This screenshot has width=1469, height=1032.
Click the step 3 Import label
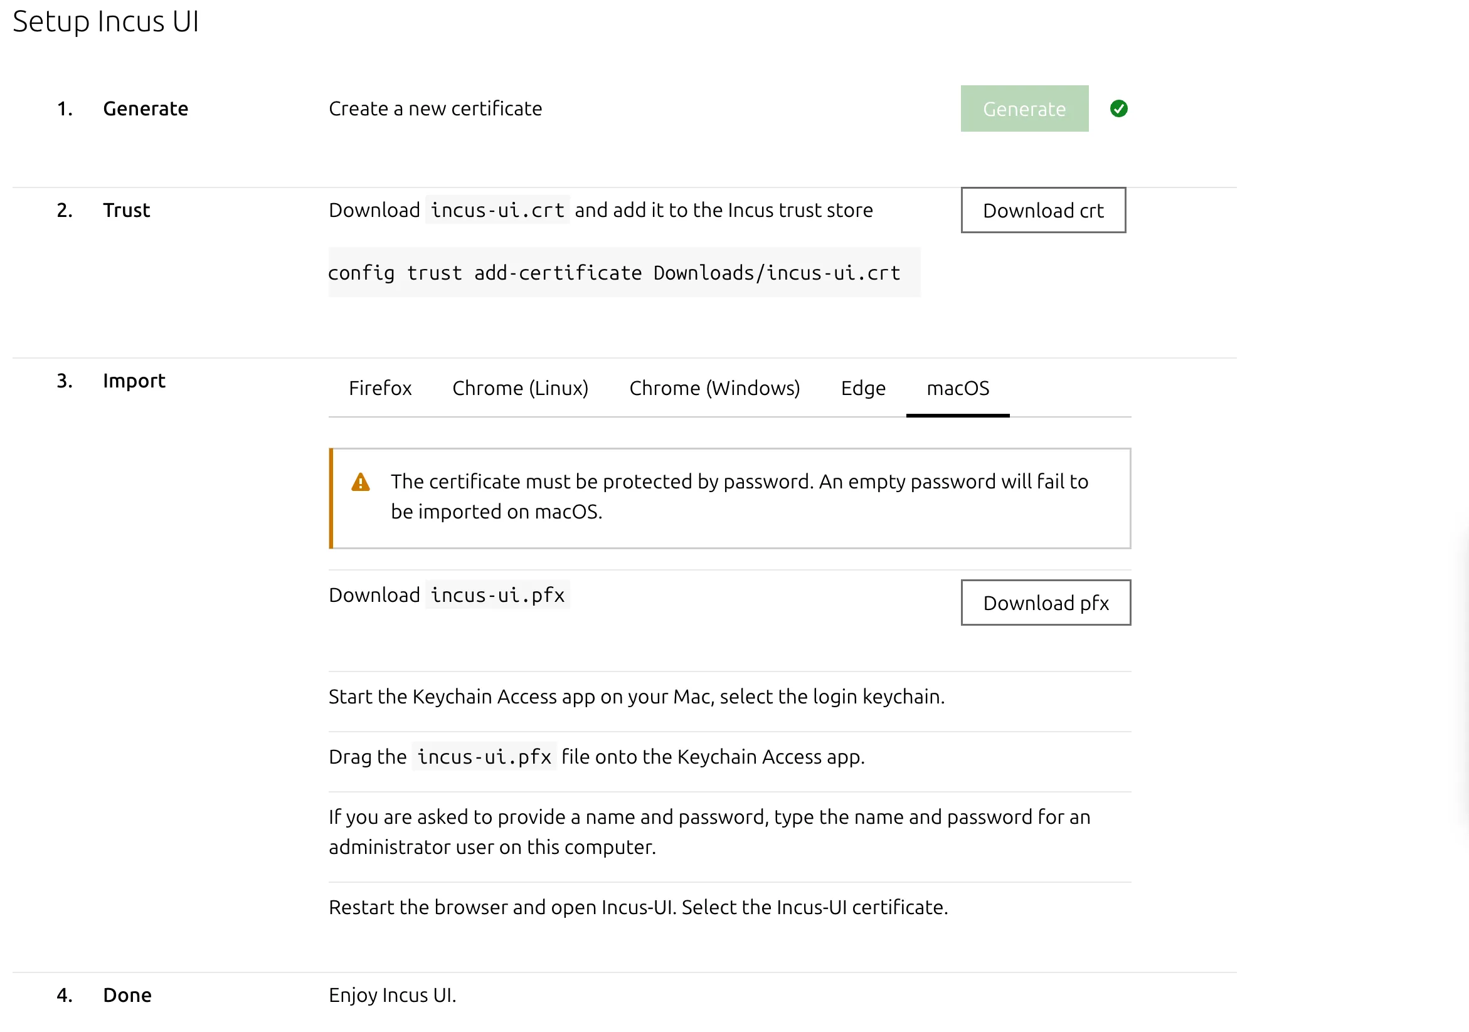coord(134,381)
